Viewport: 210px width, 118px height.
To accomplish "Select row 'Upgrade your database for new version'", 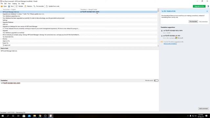I will click(x=79, y=26).
